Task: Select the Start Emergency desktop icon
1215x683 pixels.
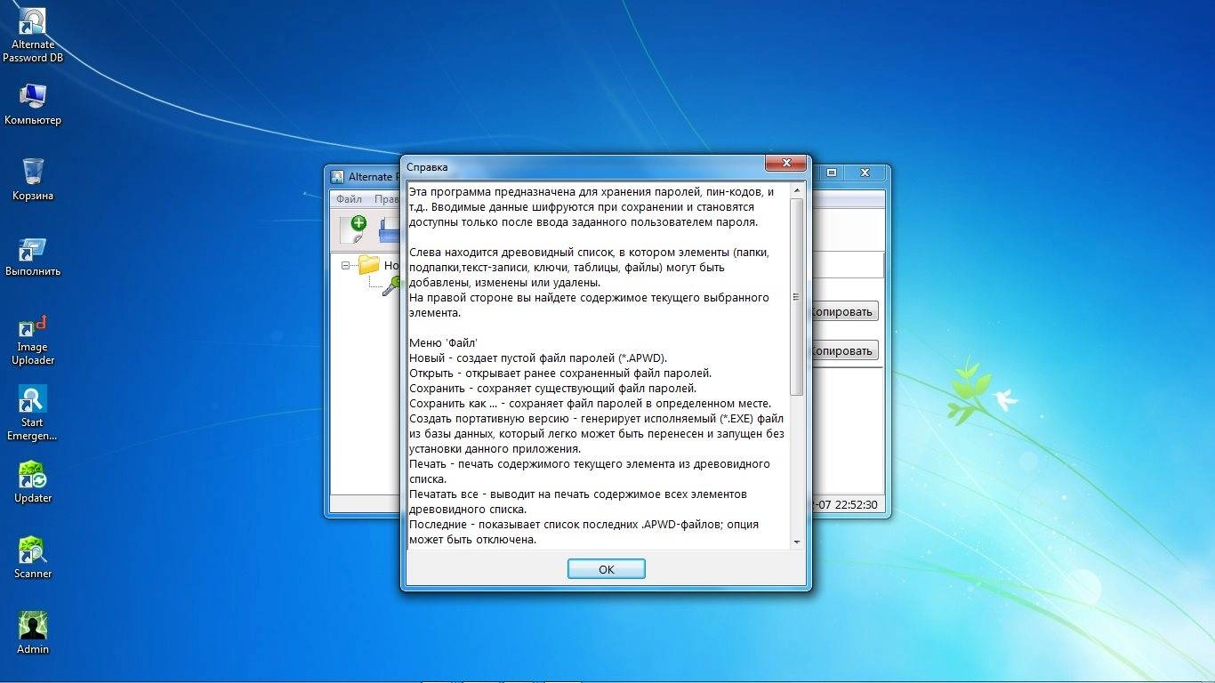Action: tap(33, 414)
